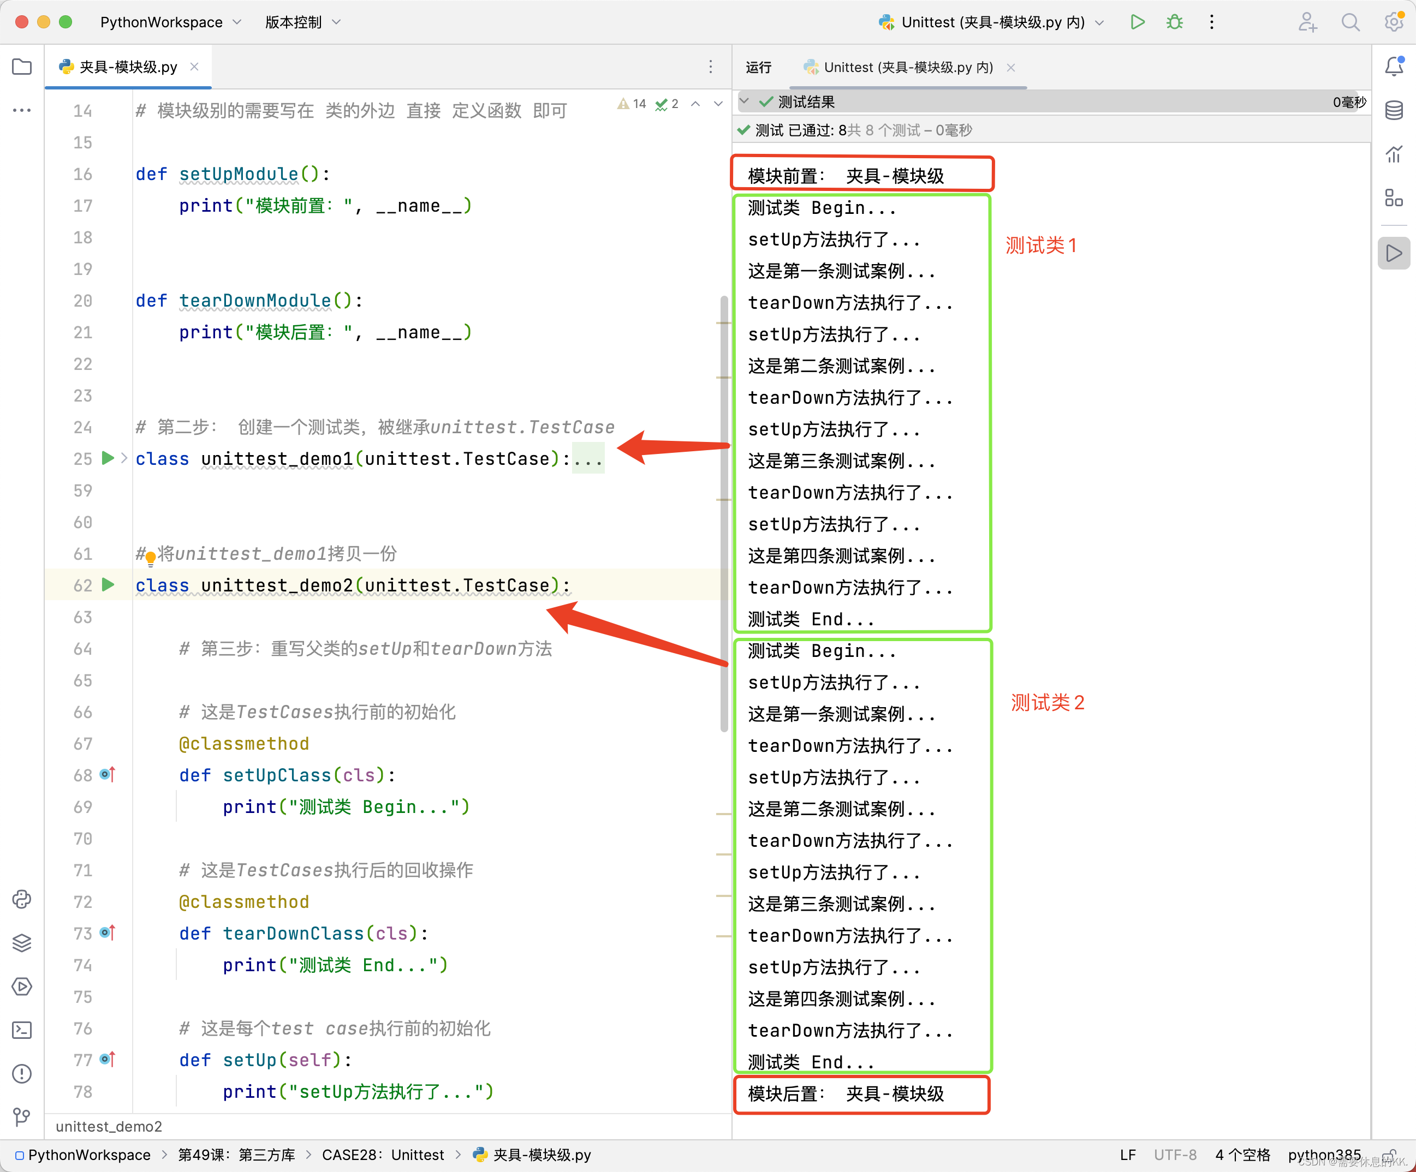Go to next highlighted problem arrow
The width and height of the screenshot is (1416, 1172).
pos(718,104)
